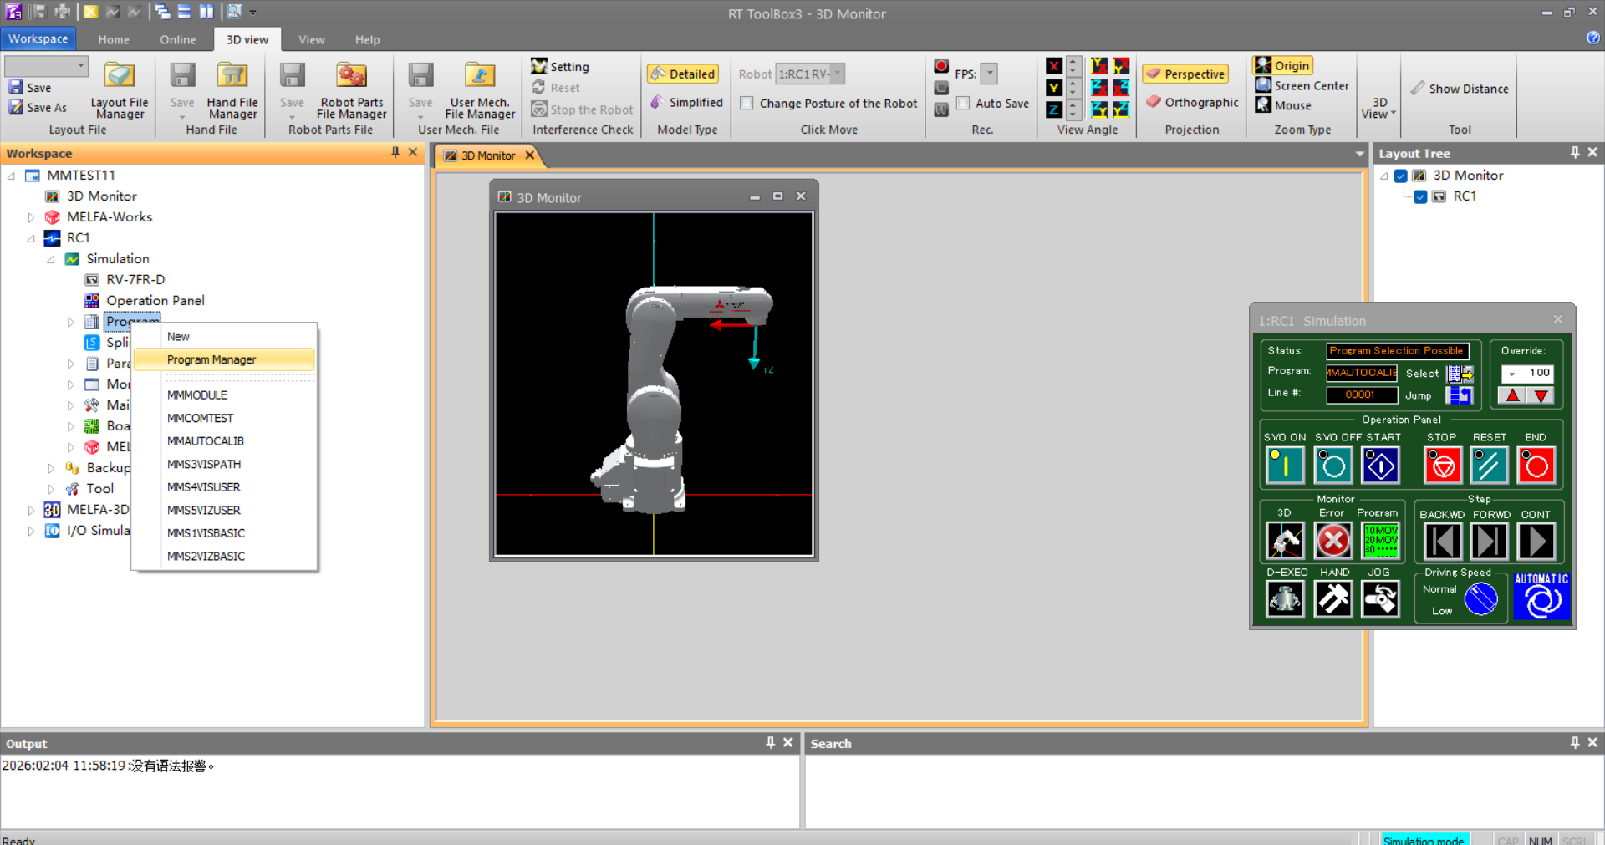
Task: Open the Hand File Manager
Action: point(232,90)
